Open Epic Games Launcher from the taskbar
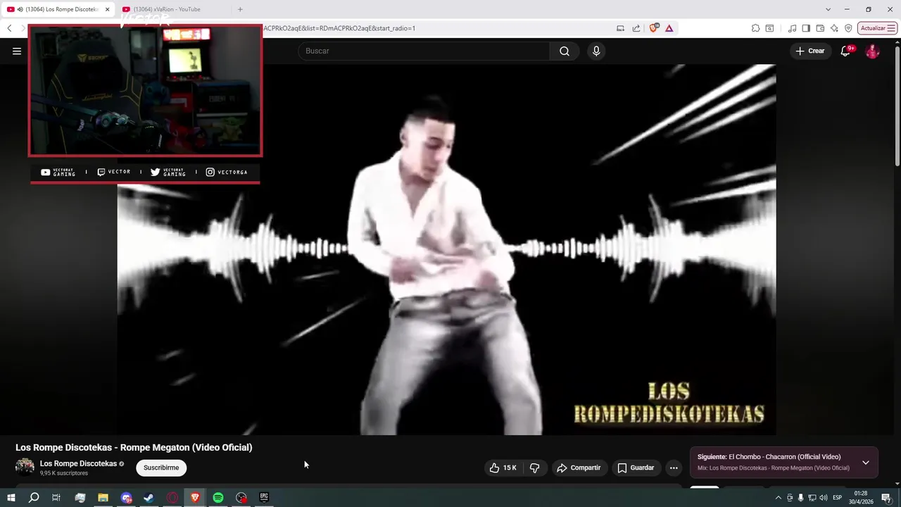 (264, 498)
